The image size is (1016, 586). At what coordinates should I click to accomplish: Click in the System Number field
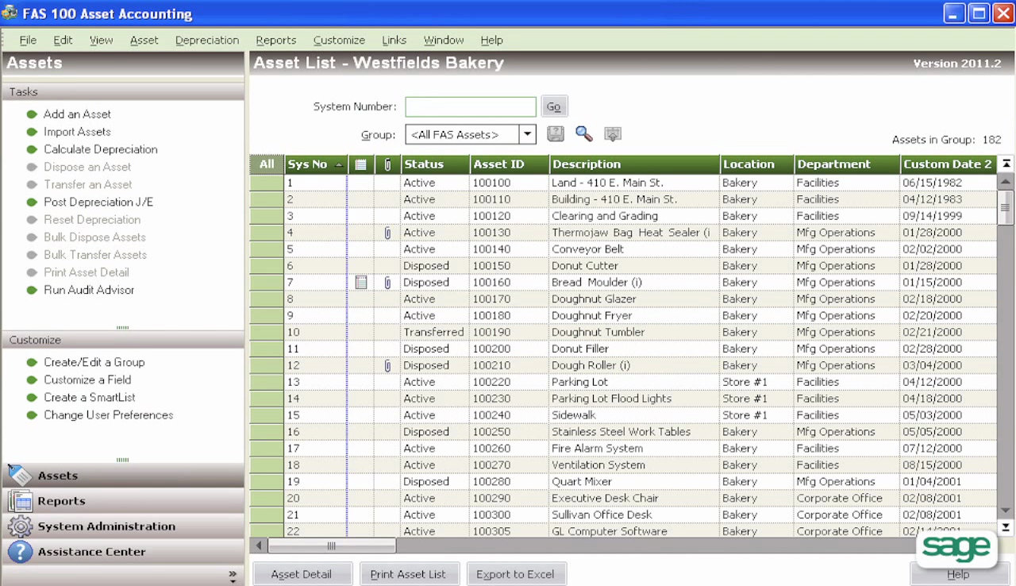471,106
